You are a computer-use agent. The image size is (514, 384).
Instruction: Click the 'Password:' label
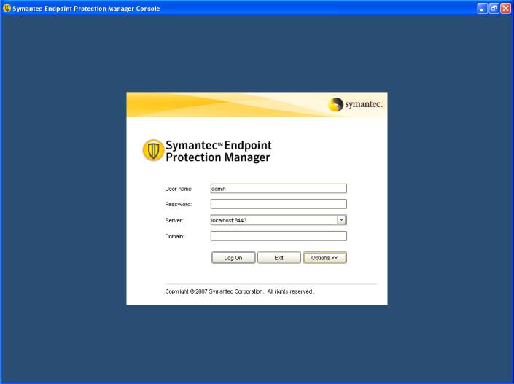179,204
